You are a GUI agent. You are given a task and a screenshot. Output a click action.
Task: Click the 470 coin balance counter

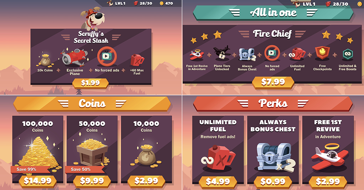166,3
